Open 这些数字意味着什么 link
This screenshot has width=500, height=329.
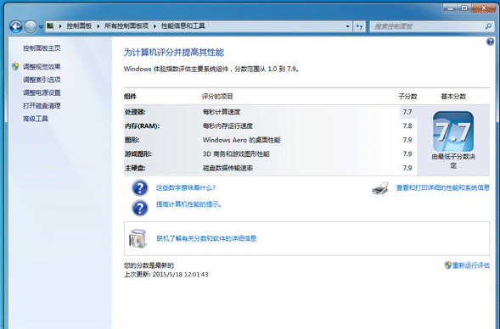point(186,187)
